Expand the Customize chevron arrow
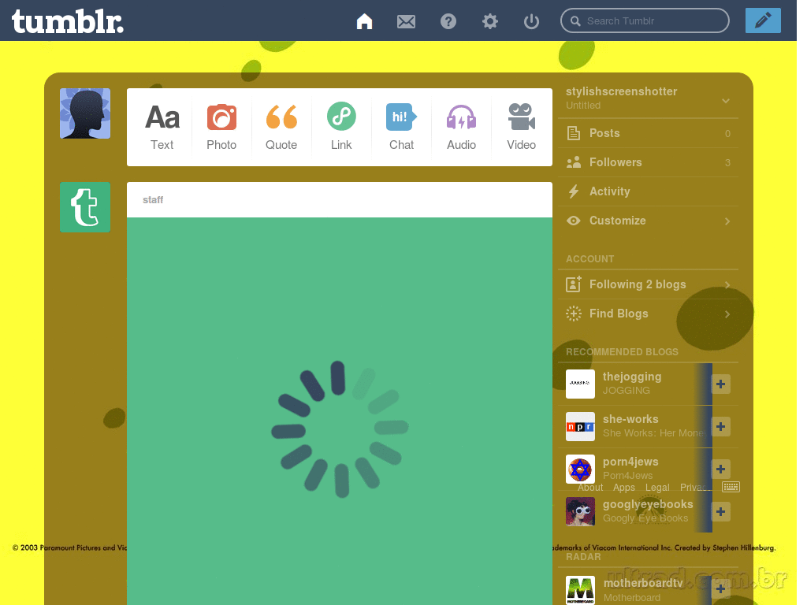This screenshot has width=807, height=605. tap(727, 221)
